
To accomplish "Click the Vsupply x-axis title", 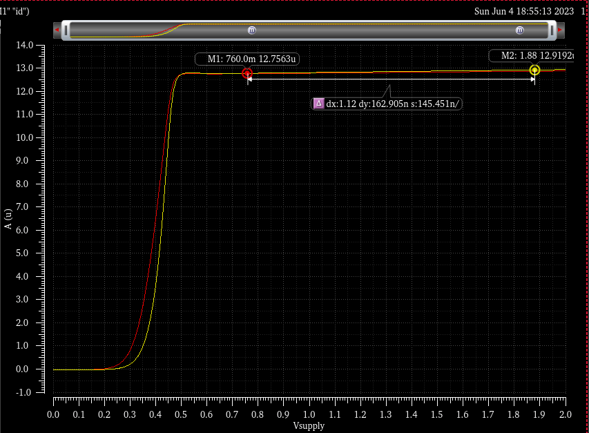I will click(x=309, y=425).
